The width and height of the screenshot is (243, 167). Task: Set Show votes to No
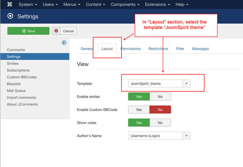[x=160, y=123]
